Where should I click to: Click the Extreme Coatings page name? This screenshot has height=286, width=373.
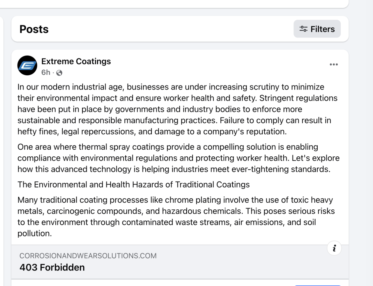click(76, 61)
